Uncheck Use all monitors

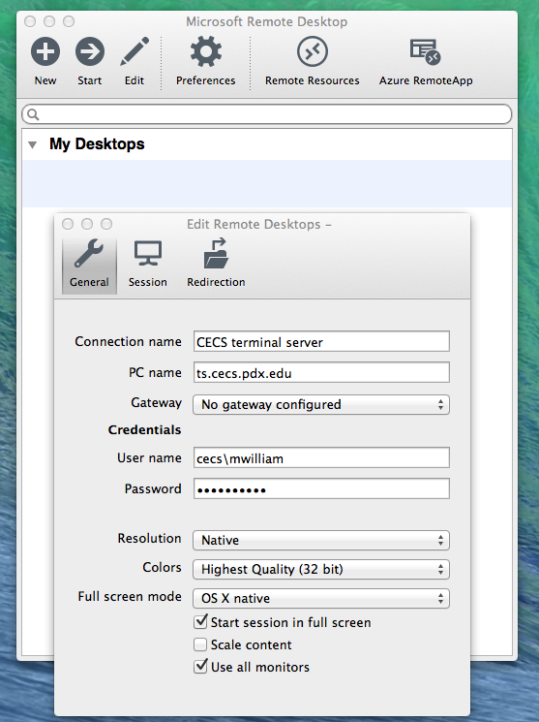point(200,667)
